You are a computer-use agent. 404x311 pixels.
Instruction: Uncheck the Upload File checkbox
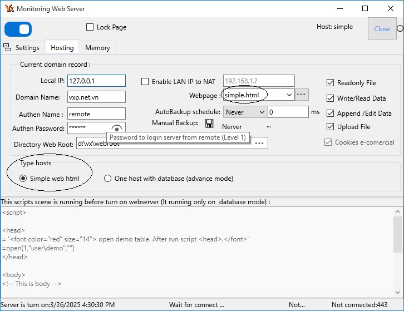tap(330, 127)
